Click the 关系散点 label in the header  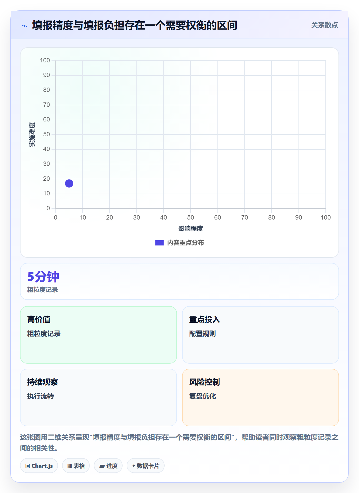coord(324,25)
